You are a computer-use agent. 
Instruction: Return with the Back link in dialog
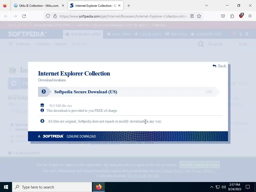(219, 66)
